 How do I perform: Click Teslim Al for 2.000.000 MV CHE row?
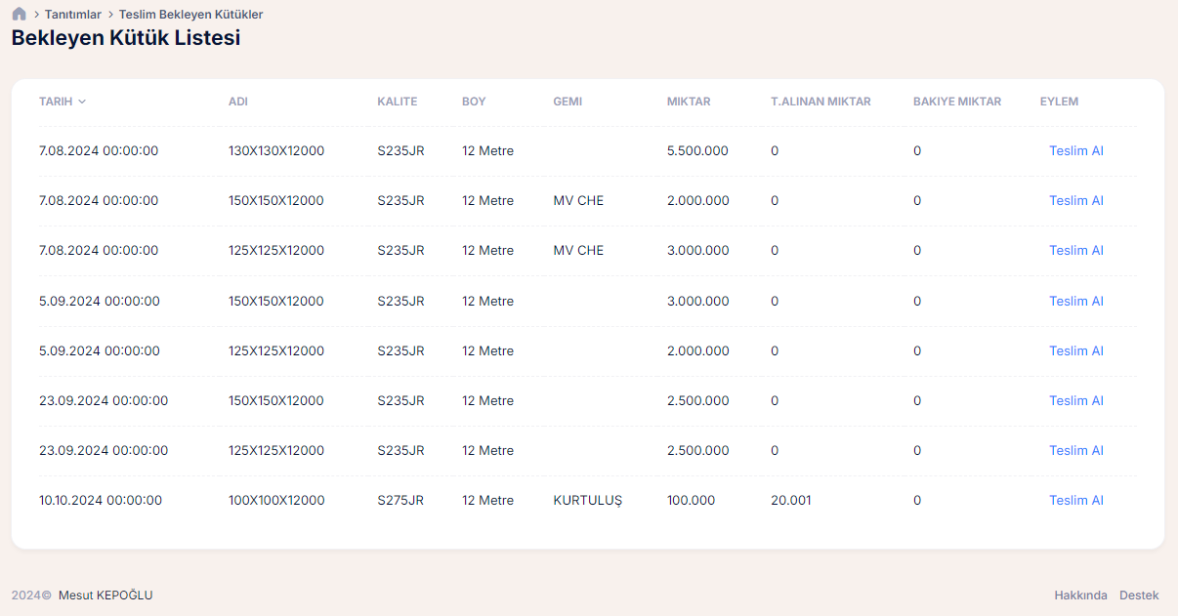click(1075, 200)
